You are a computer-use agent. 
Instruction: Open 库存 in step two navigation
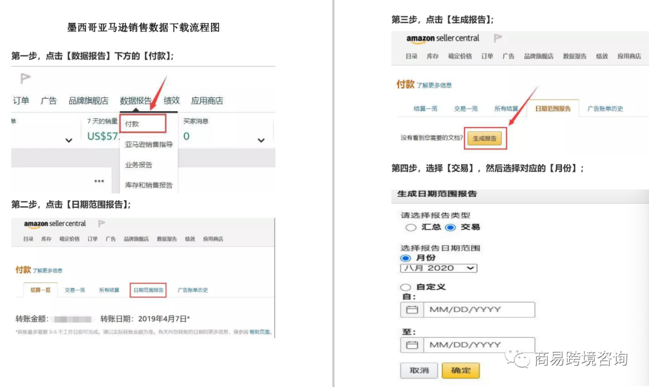point(46,239)
